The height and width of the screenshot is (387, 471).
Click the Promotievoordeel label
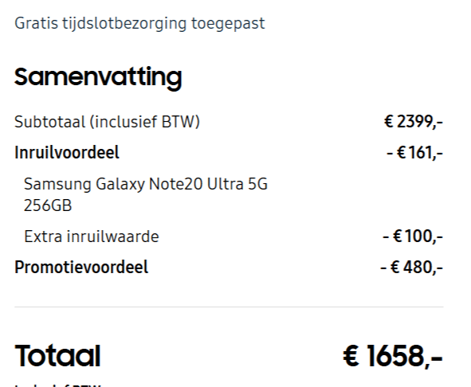(x=81, y=267)
